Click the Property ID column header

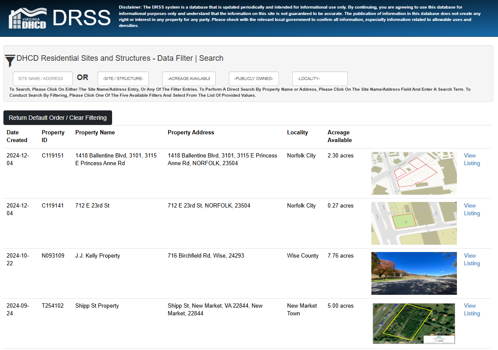tap(53, 136)
